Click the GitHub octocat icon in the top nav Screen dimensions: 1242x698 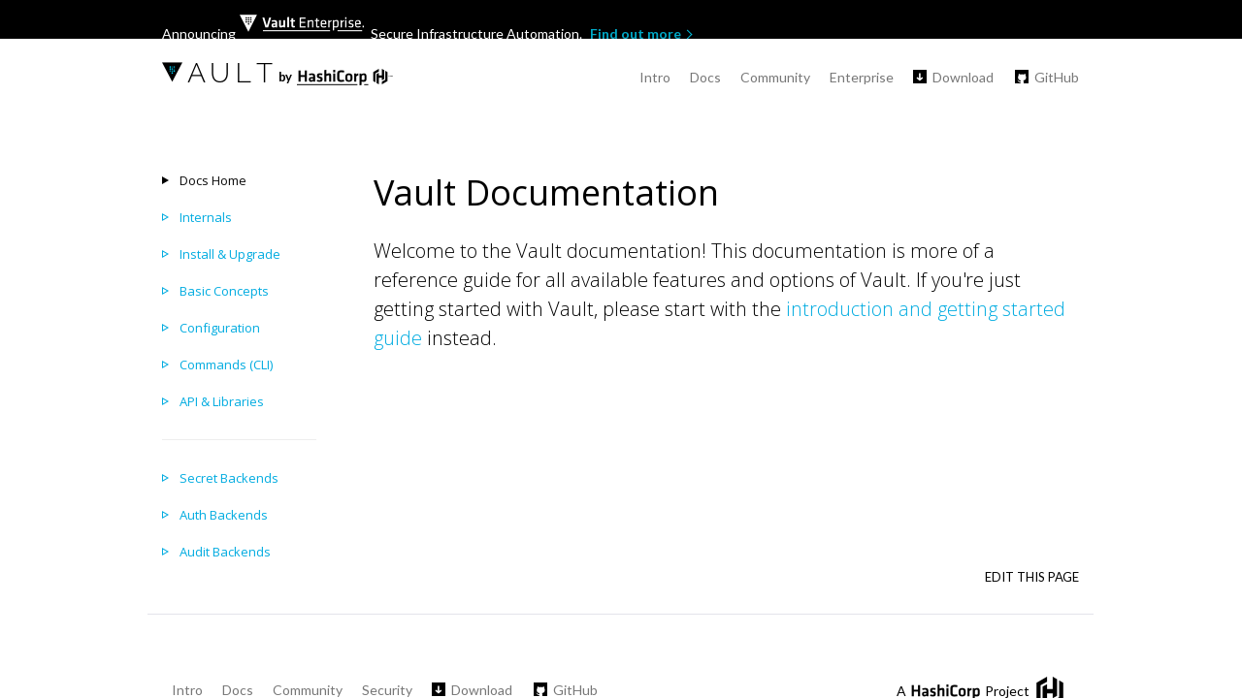(1022, 77)
